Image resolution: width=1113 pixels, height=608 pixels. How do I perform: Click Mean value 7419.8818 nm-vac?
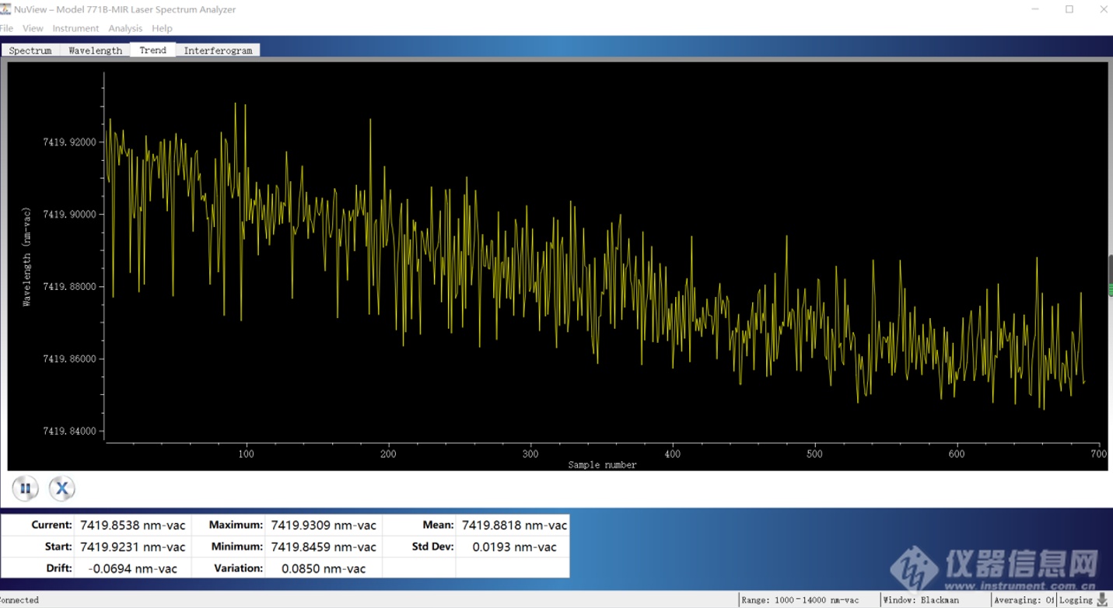point(514,526)
